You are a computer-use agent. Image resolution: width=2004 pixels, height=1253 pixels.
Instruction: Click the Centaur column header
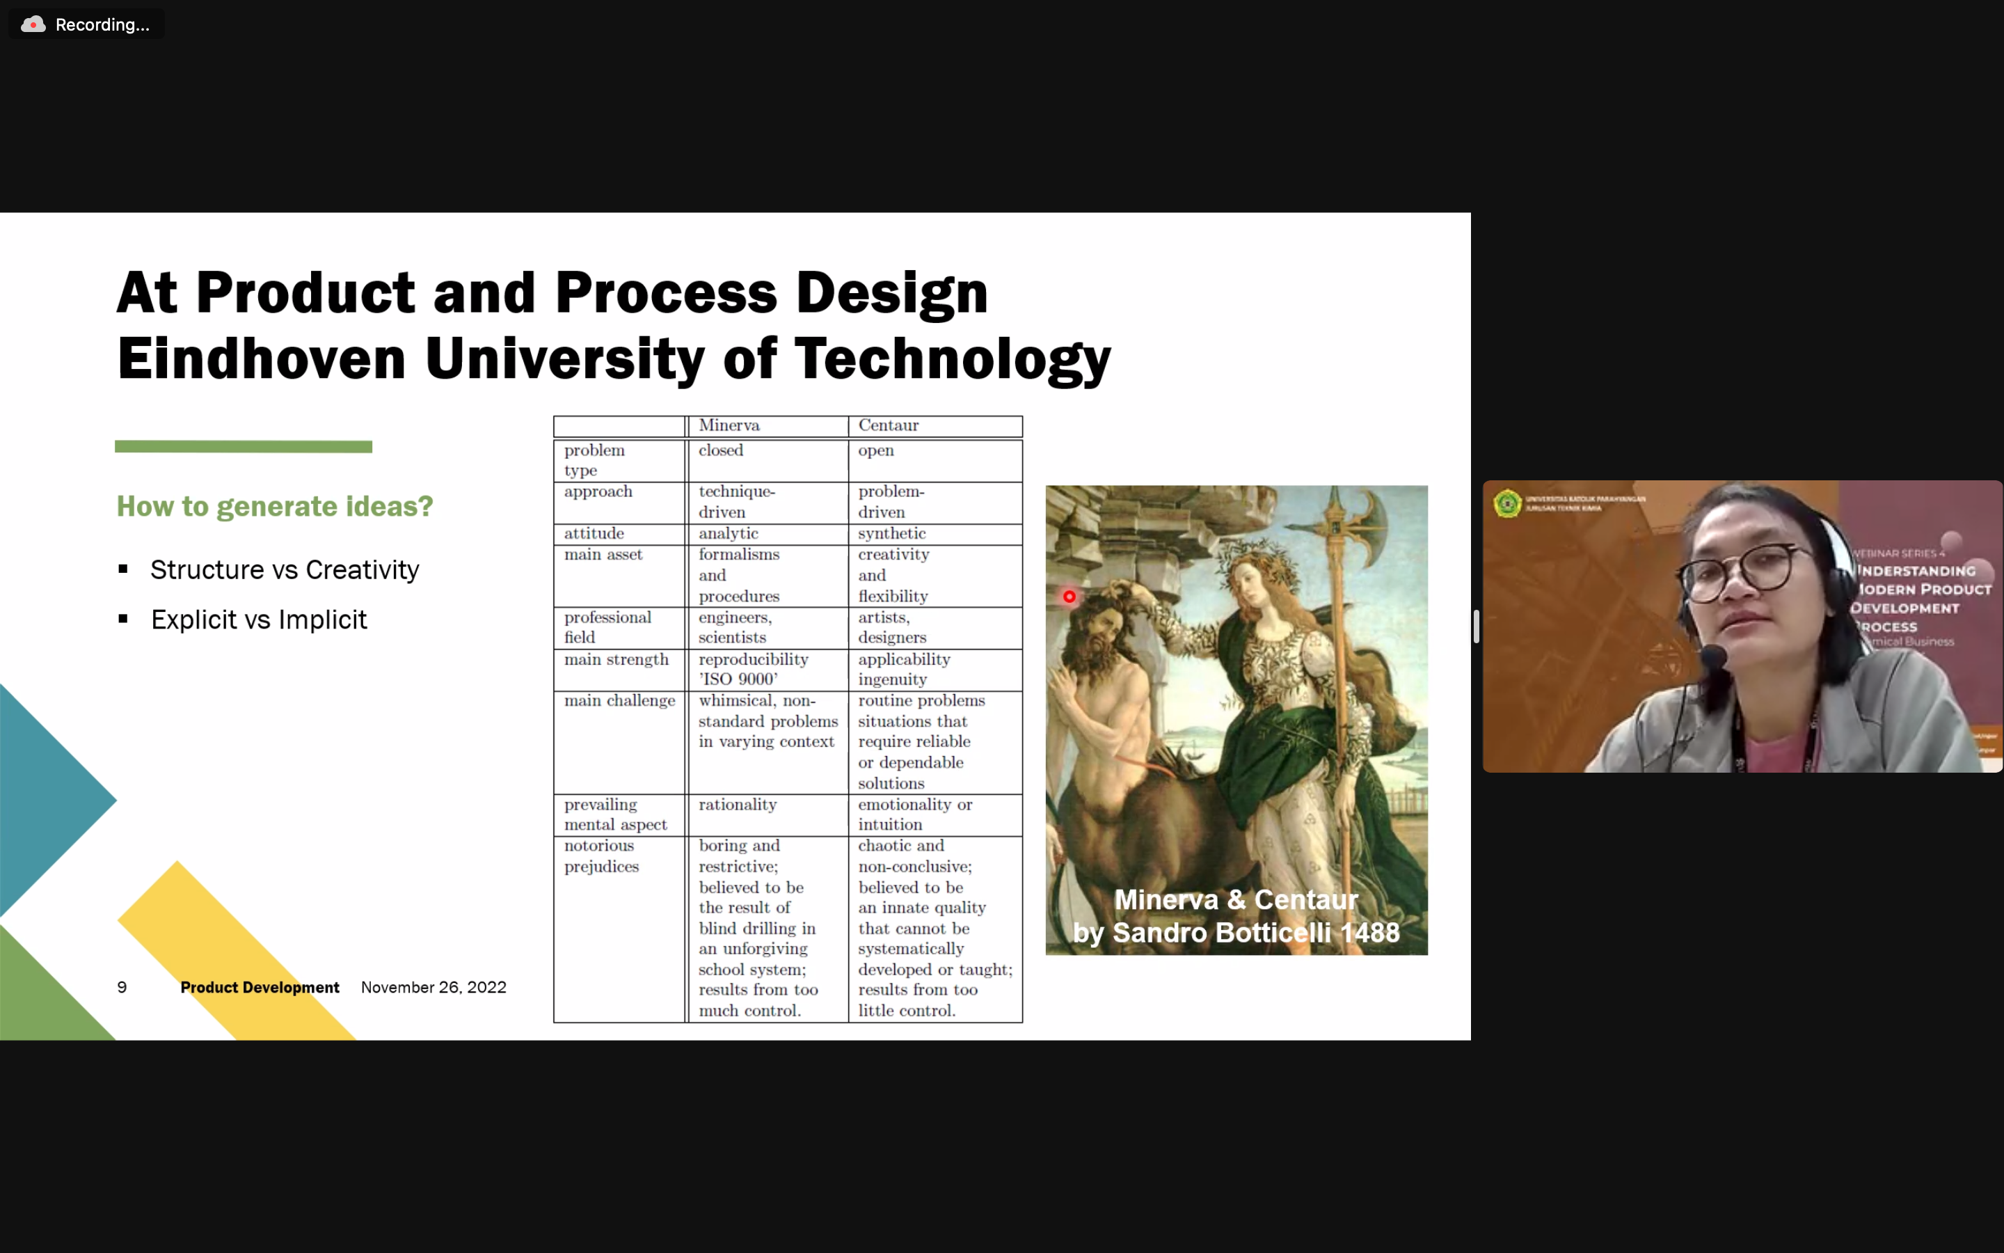[x=888, y=425]
